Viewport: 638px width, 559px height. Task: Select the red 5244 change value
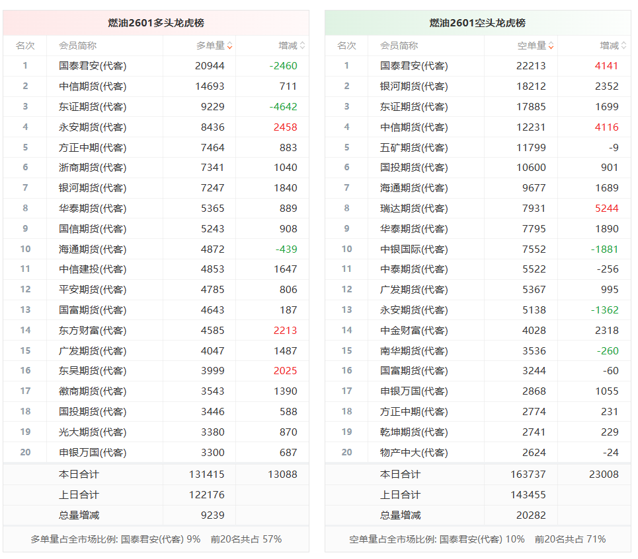(x=607, y=209)
